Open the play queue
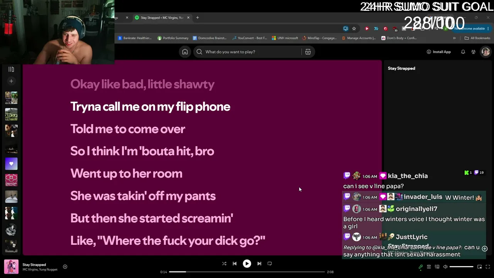This screenshot has height=278, width=494. point(429,267)
